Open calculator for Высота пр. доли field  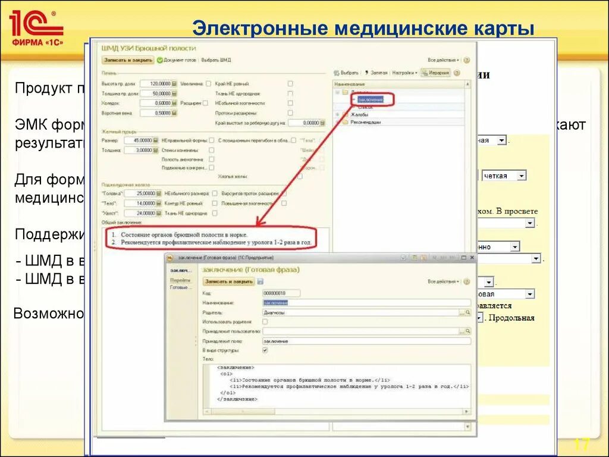tap(174, 83)
